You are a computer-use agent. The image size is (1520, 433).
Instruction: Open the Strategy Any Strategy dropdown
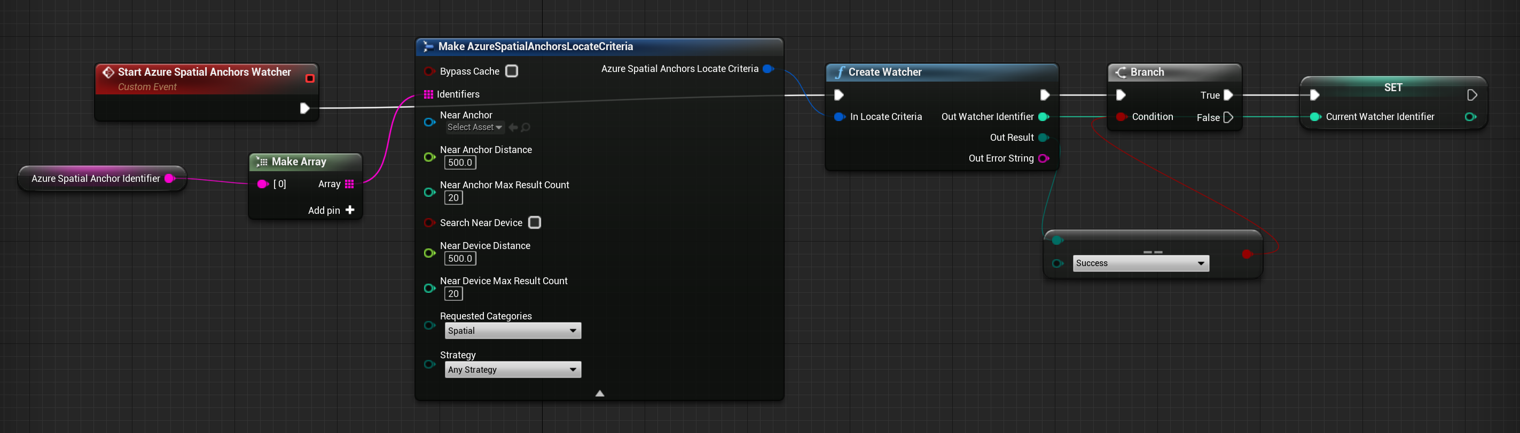[513, 370]
